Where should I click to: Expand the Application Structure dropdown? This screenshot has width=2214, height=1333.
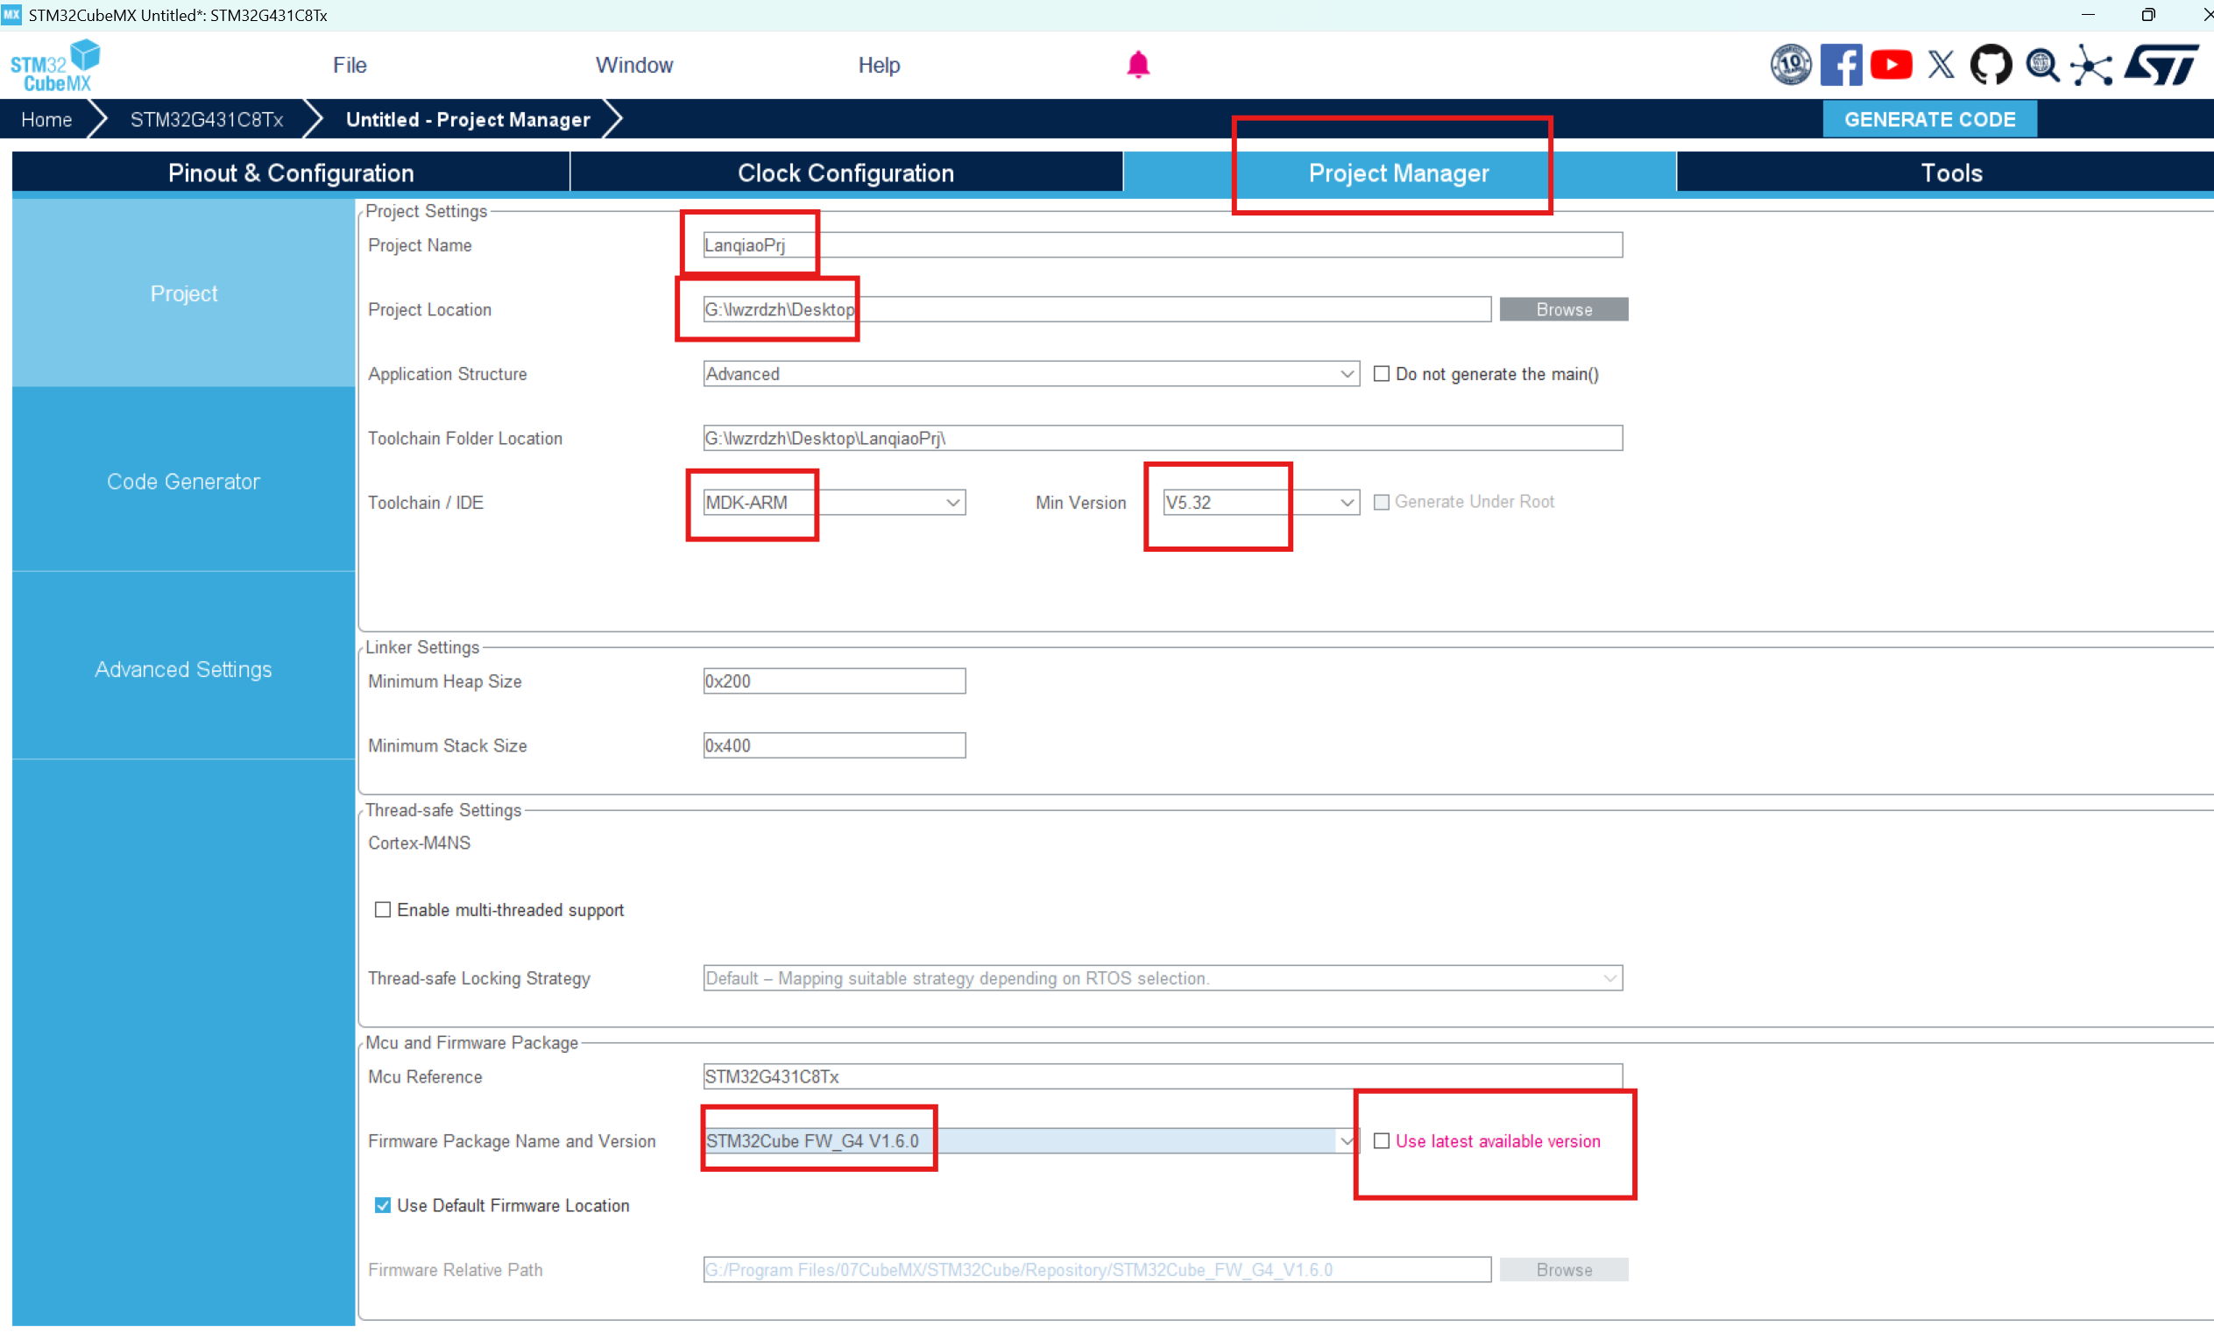[x=1030, y=374]
